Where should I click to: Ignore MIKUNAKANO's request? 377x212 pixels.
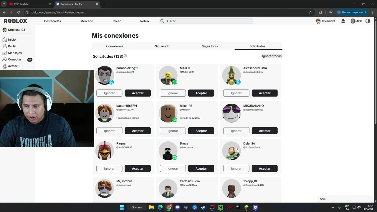tap(236, 131)
